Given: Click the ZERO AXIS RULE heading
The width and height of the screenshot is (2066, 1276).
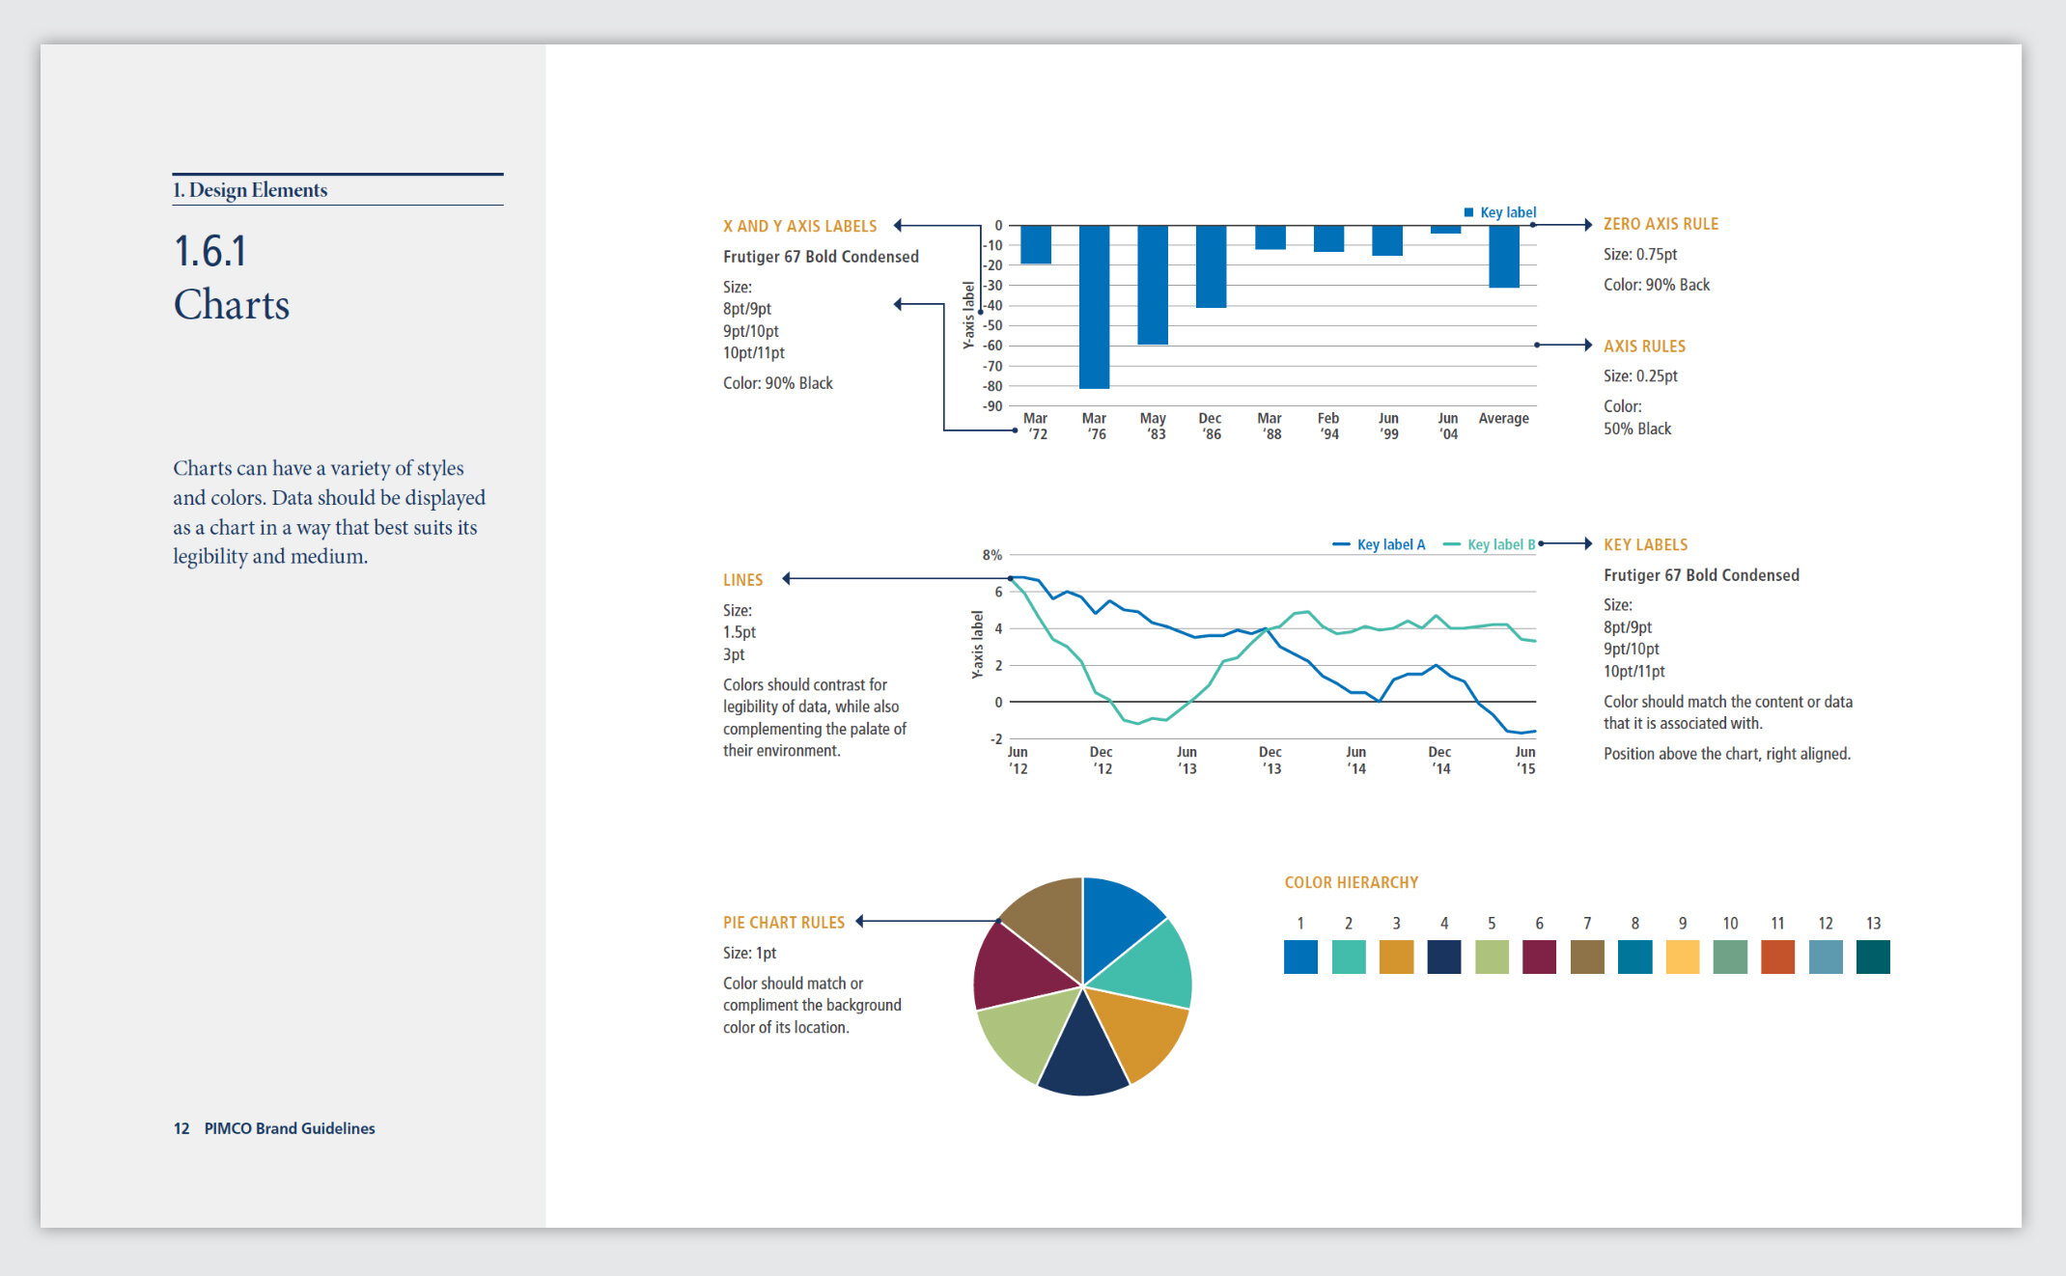Looking at the screenshot, I should click(x=1661, y=224).
